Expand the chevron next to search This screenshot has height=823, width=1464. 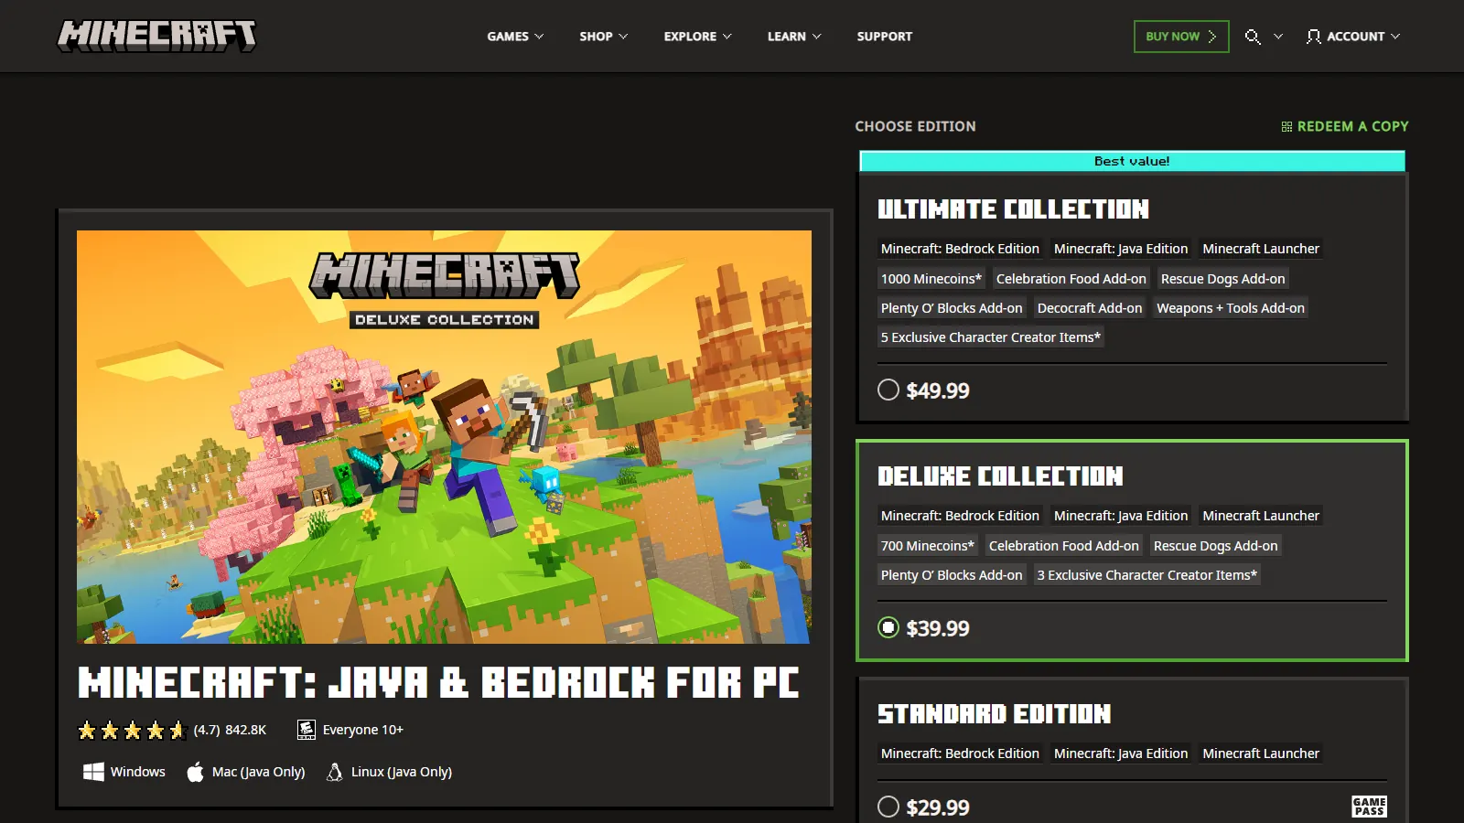[1278, 37]
